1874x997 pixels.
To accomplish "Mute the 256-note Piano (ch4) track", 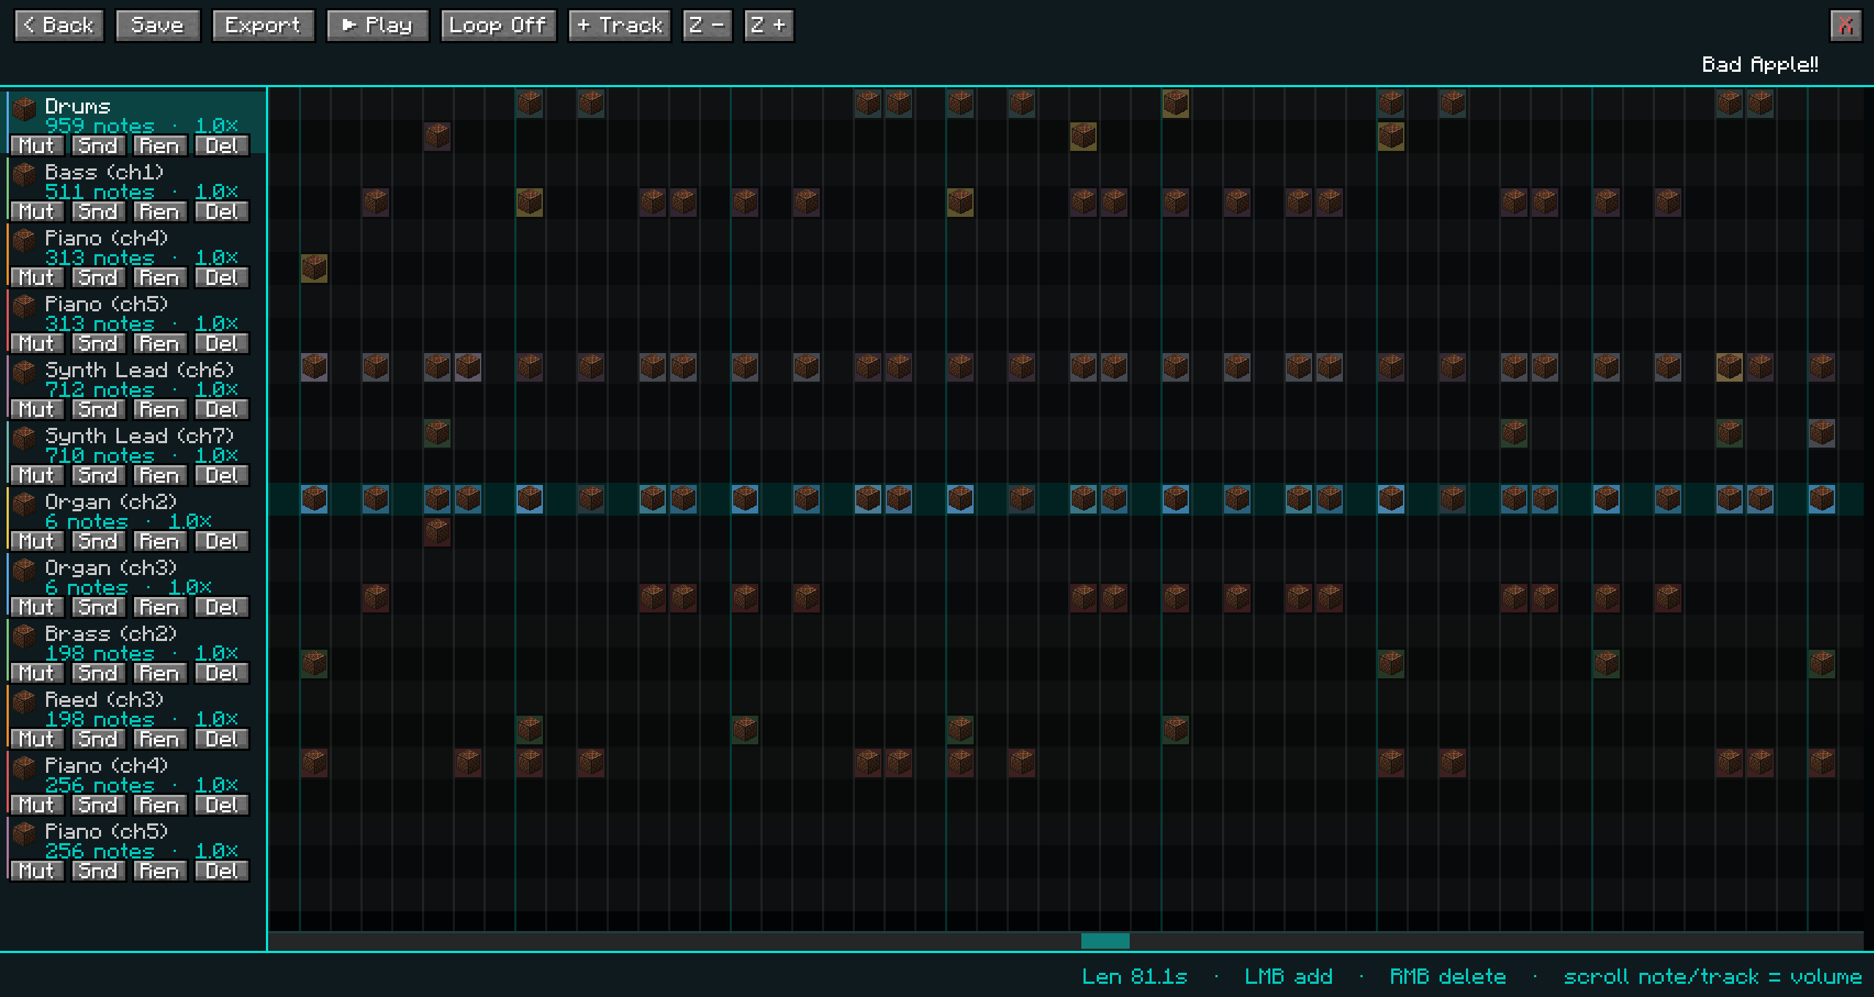I will coord(37,805).
